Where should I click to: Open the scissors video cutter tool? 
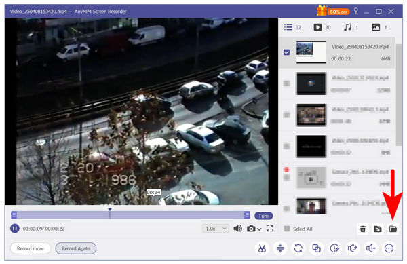click(262, 248)
